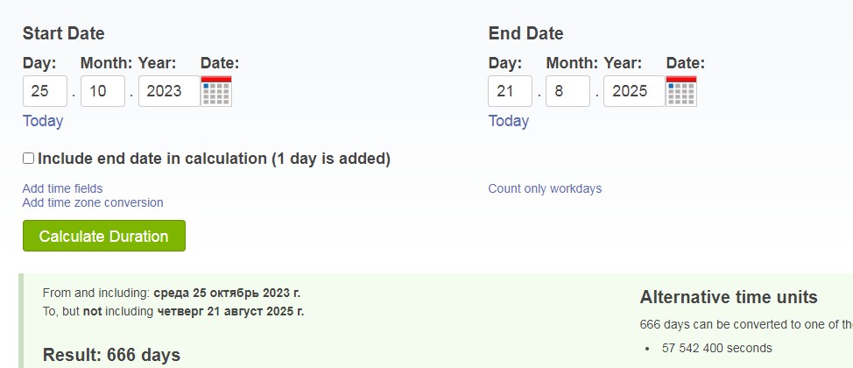Set Start Date using its Today link
The width and height of the screenshot is (853, 368).
tap(43, 121)
